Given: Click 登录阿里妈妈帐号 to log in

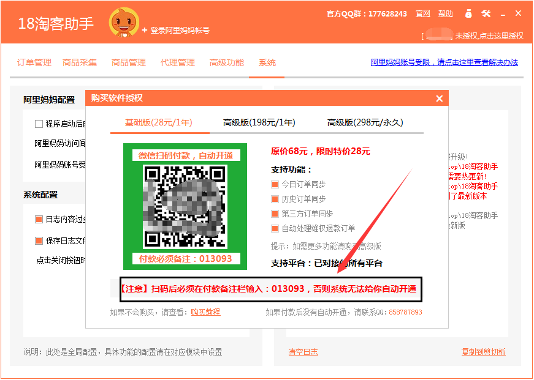Looking at the screenshot, I should (x=180, y=30).
